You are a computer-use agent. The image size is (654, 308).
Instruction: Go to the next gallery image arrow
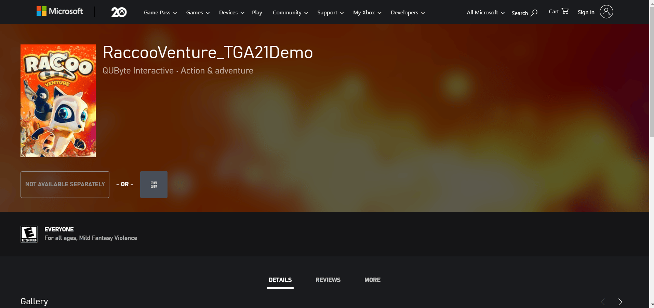pos(620,302)
